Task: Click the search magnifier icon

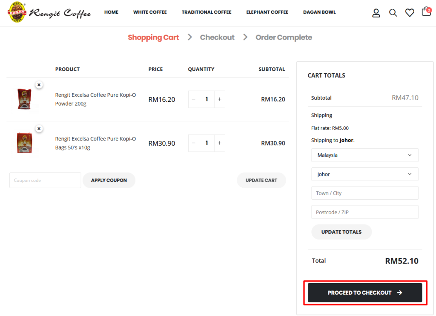Action: (393, 13)
